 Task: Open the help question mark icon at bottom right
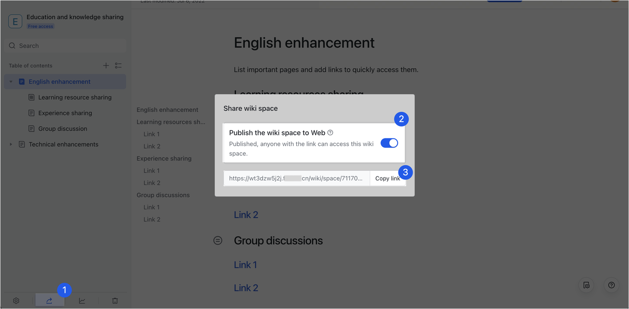611,285
